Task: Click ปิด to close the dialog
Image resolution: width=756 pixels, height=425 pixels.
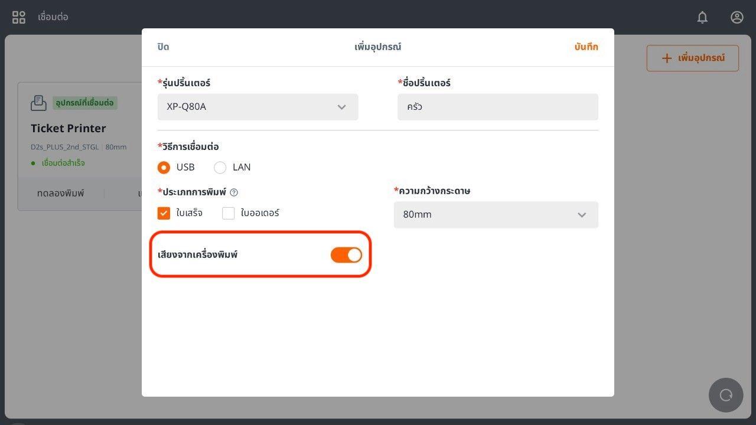Action: coord(163,47)
